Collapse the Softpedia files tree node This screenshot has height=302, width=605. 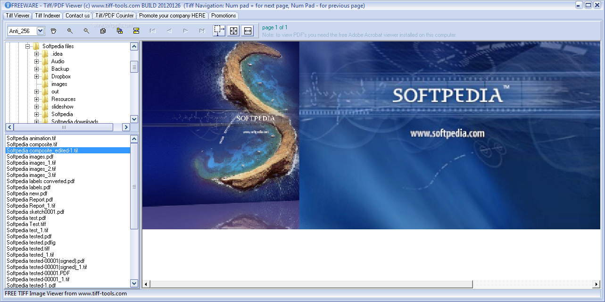tap(28, 46)
